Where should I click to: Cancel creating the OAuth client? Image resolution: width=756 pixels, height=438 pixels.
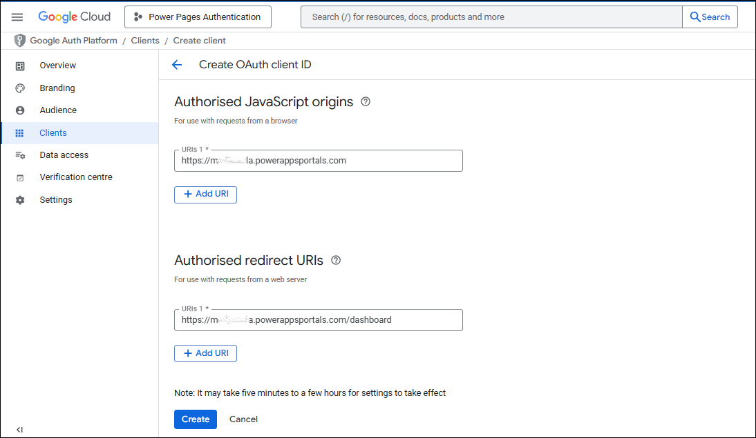[x=243, y=419]
